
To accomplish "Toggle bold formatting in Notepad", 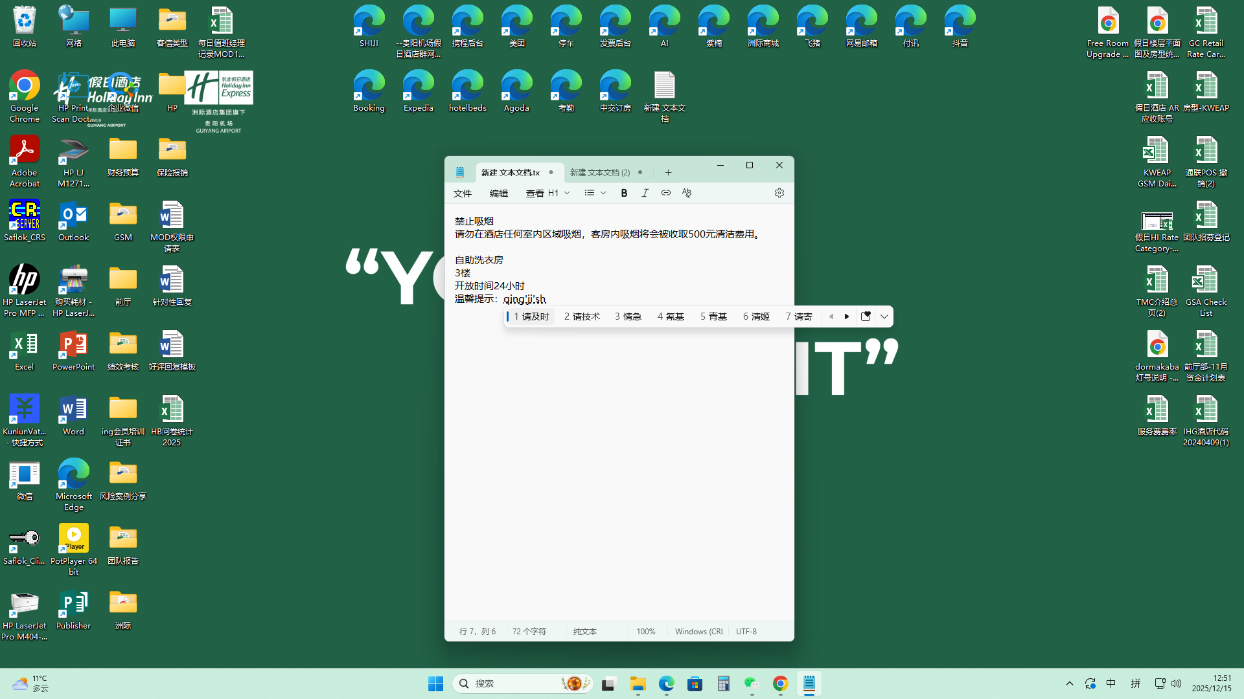I will (624, 193).
